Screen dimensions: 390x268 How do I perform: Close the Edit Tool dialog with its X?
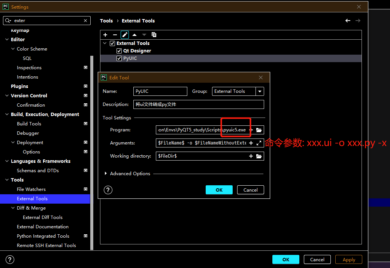click(261, 77)
